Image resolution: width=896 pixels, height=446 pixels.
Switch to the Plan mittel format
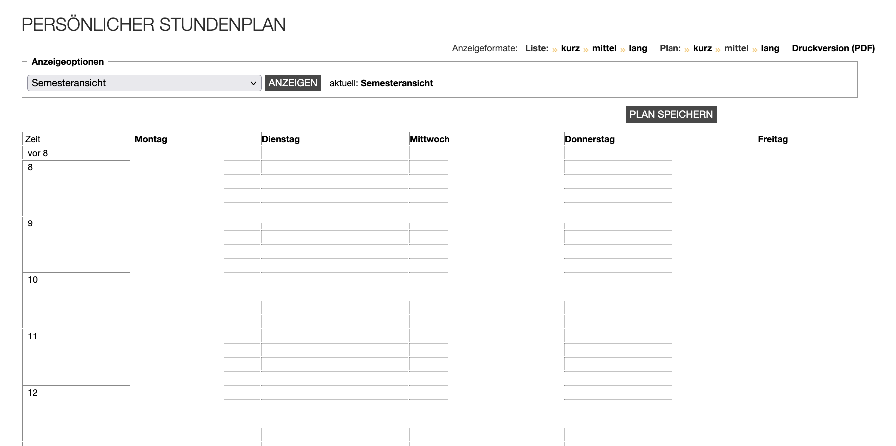coord(736,48)
